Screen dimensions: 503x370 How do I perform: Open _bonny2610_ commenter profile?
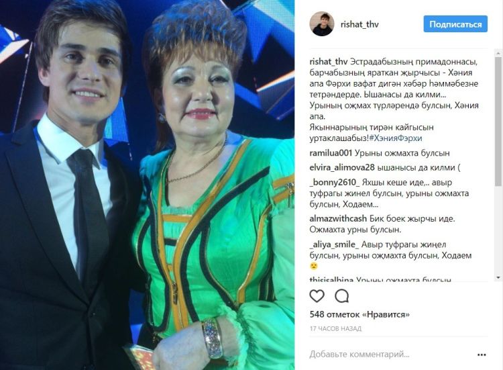click(x=335, y=183)
